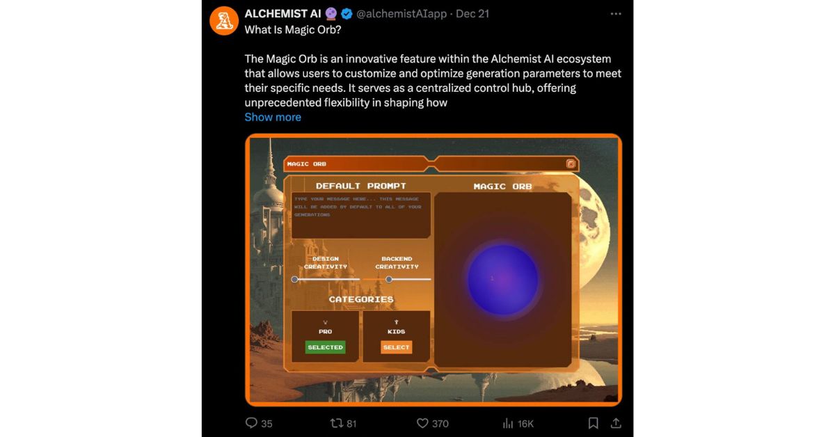Open the @alchemistAIapp handle link
This screenshot has width=835, height=437.
(401, 14)
